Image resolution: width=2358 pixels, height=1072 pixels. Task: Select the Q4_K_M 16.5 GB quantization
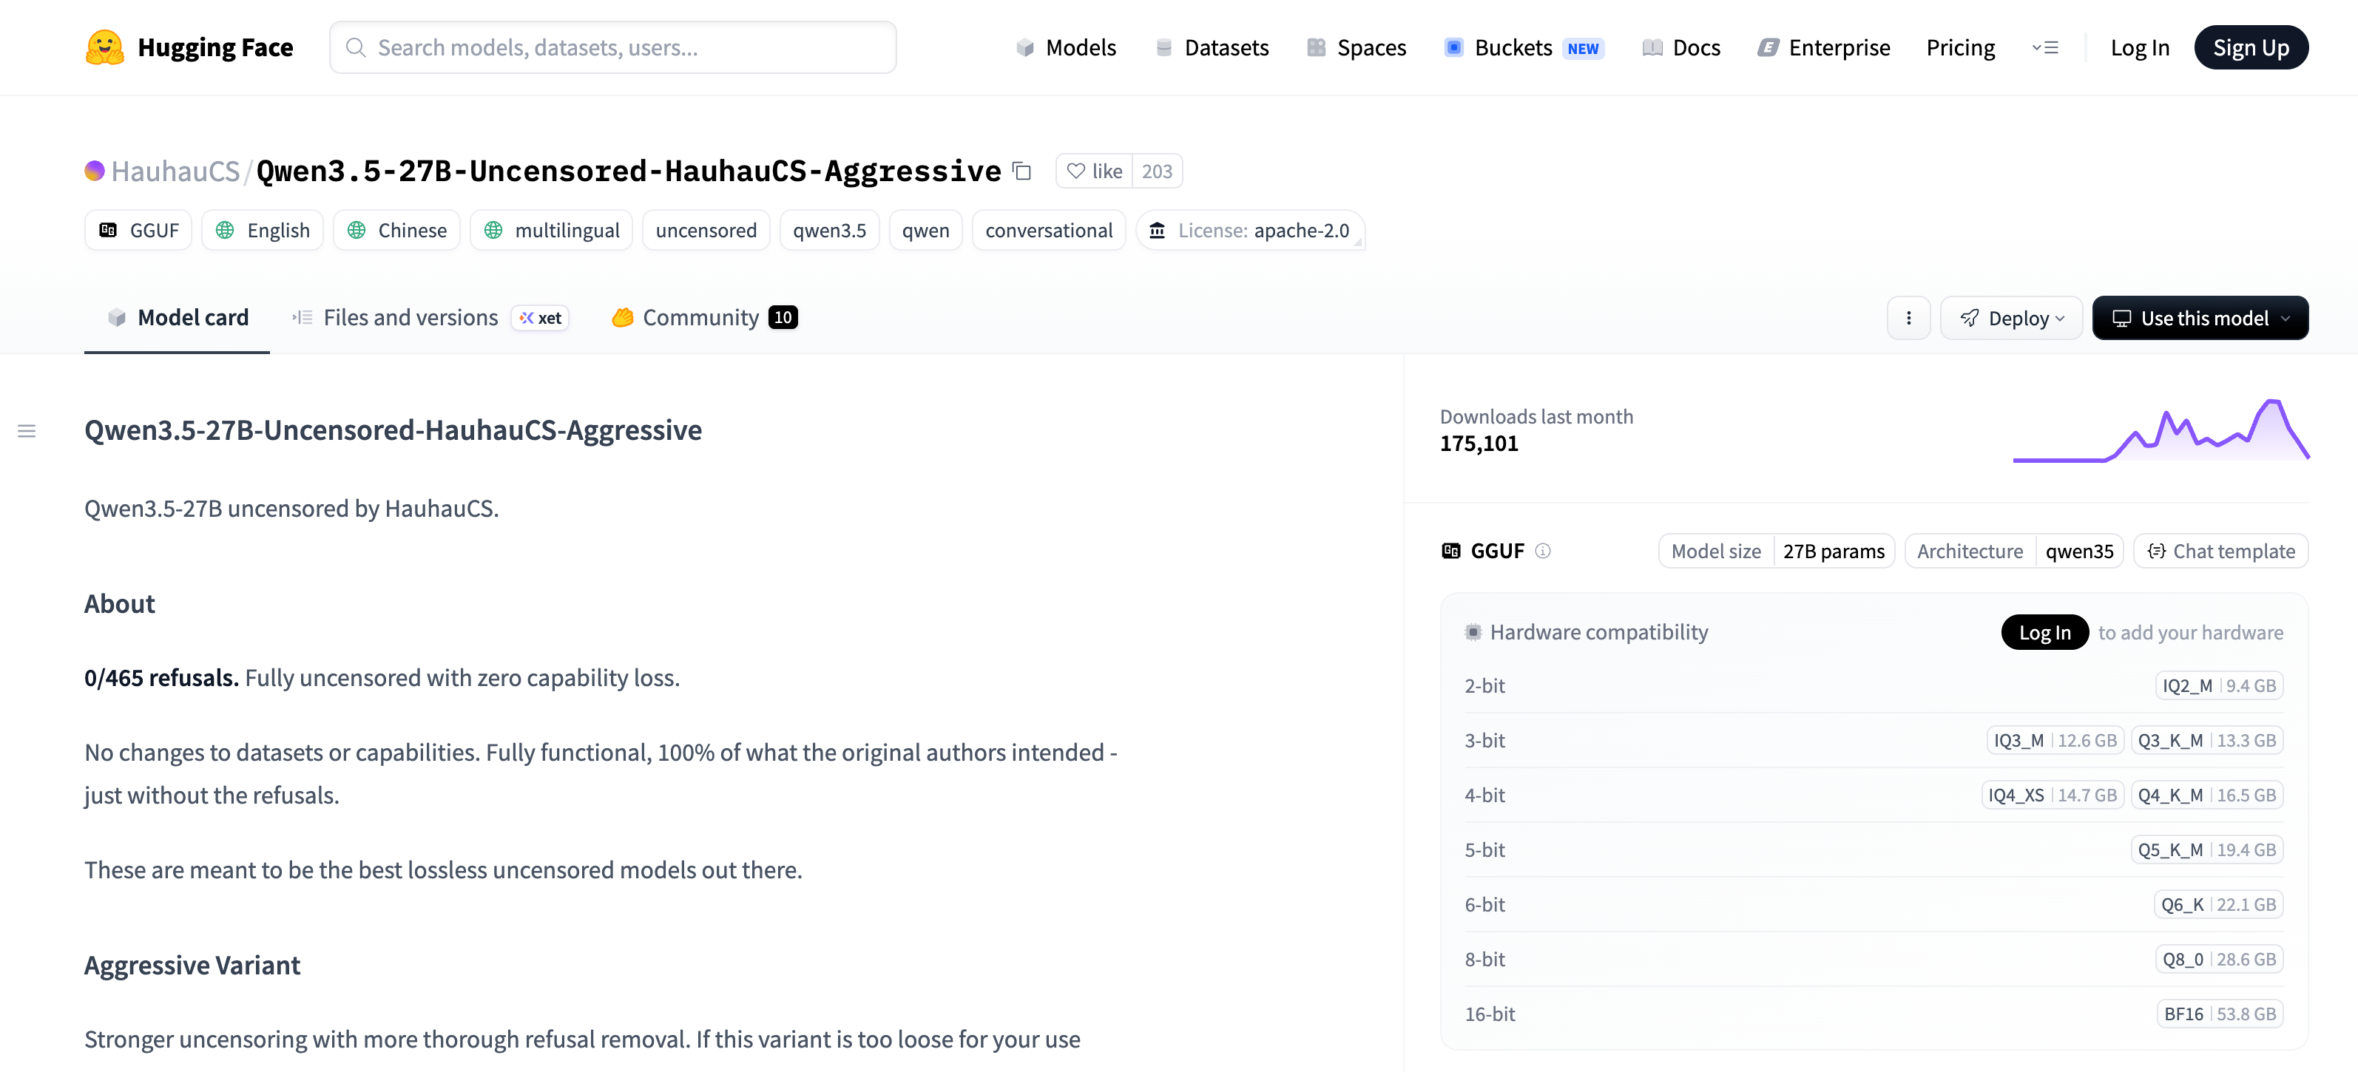2206,795
